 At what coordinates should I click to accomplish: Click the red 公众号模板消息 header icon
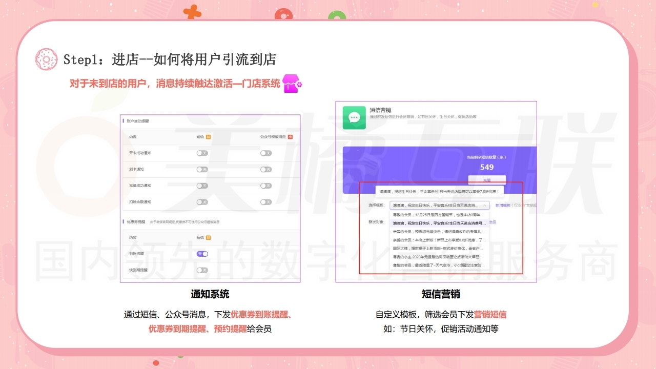[x=290, y=137]
